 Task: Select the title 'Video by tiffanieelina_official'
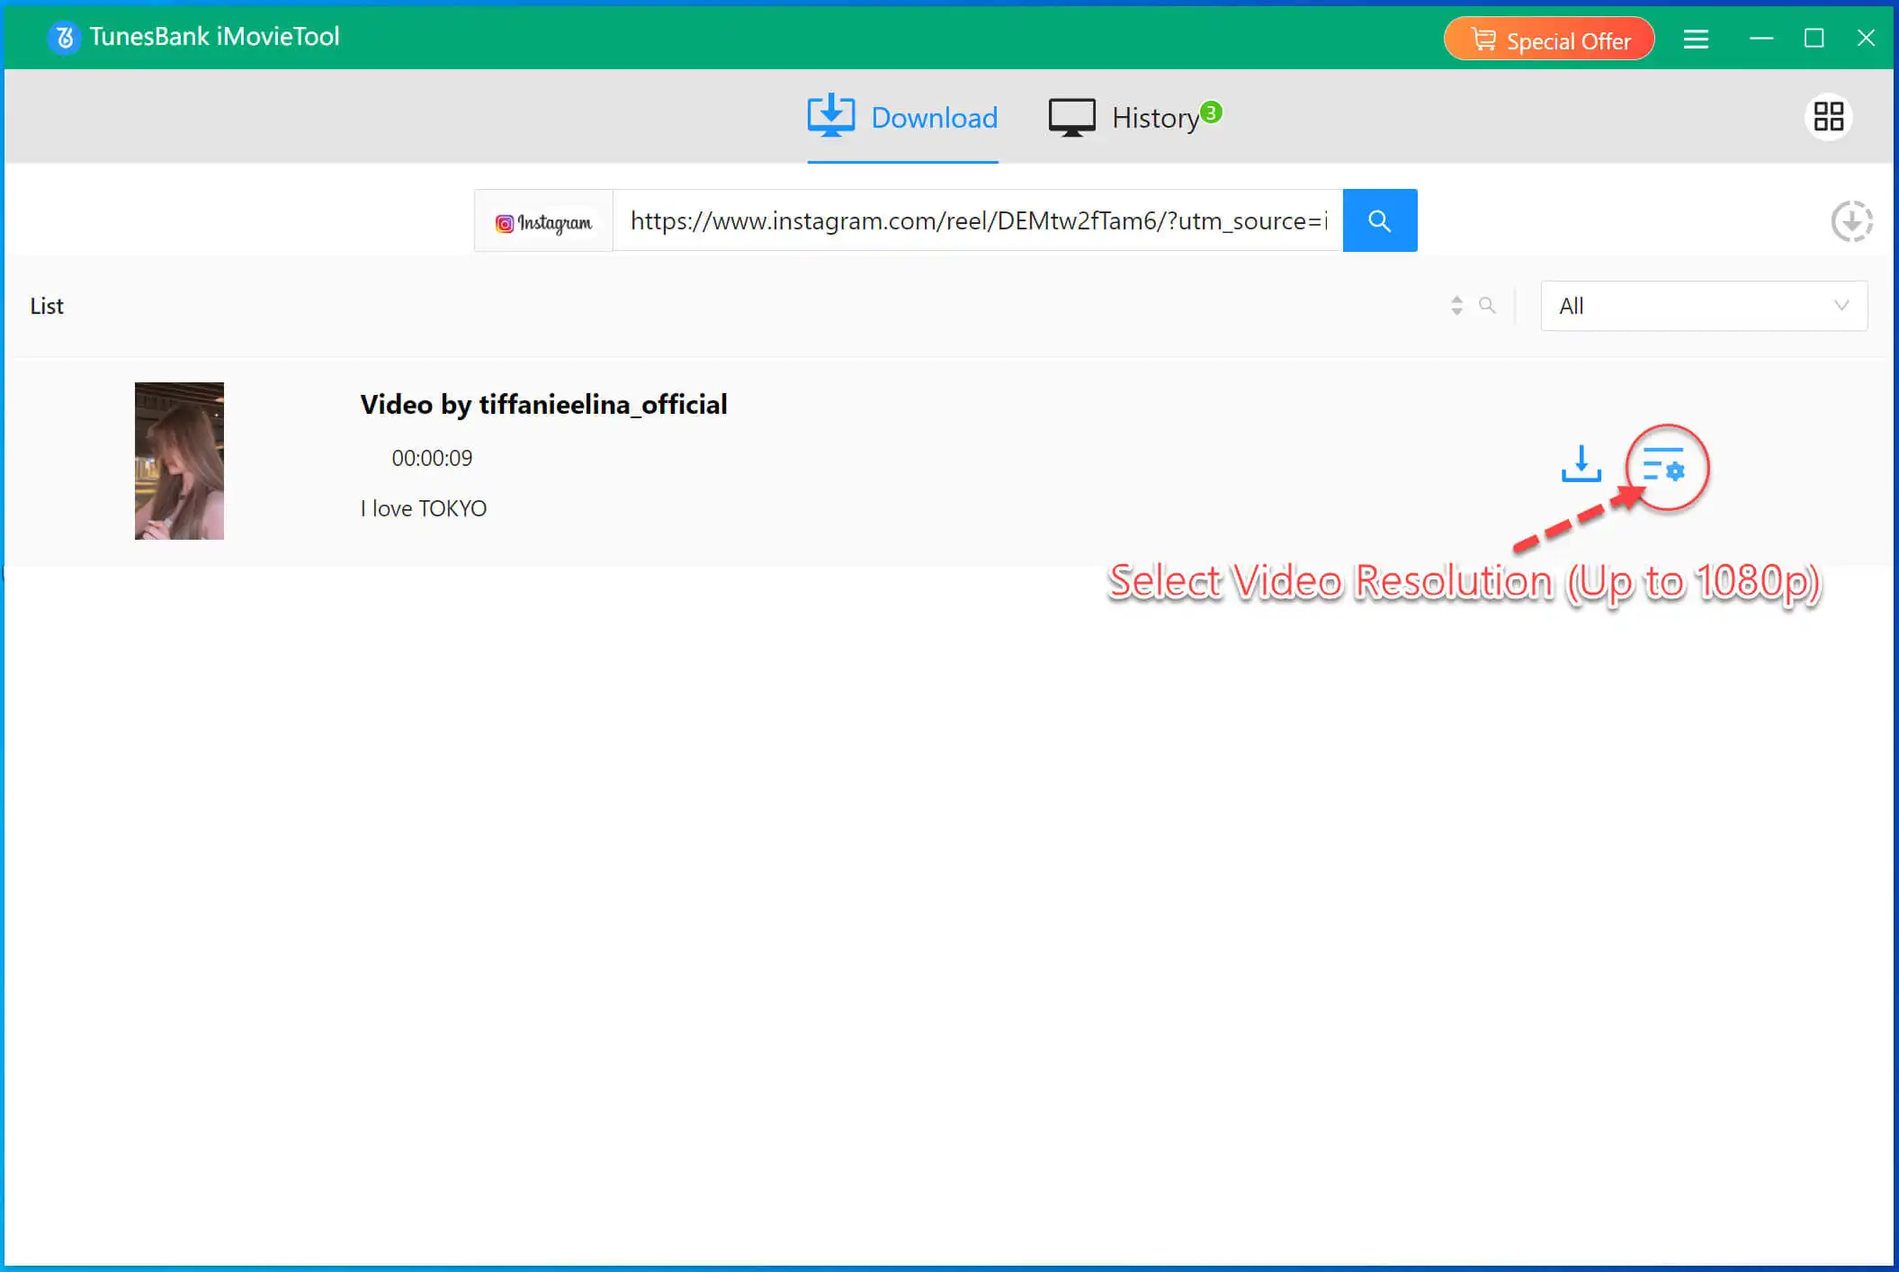pos(543,405)
